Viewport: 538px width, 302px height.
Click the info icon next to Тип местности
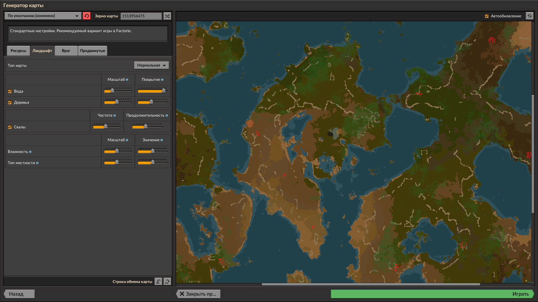pos(37,163)
